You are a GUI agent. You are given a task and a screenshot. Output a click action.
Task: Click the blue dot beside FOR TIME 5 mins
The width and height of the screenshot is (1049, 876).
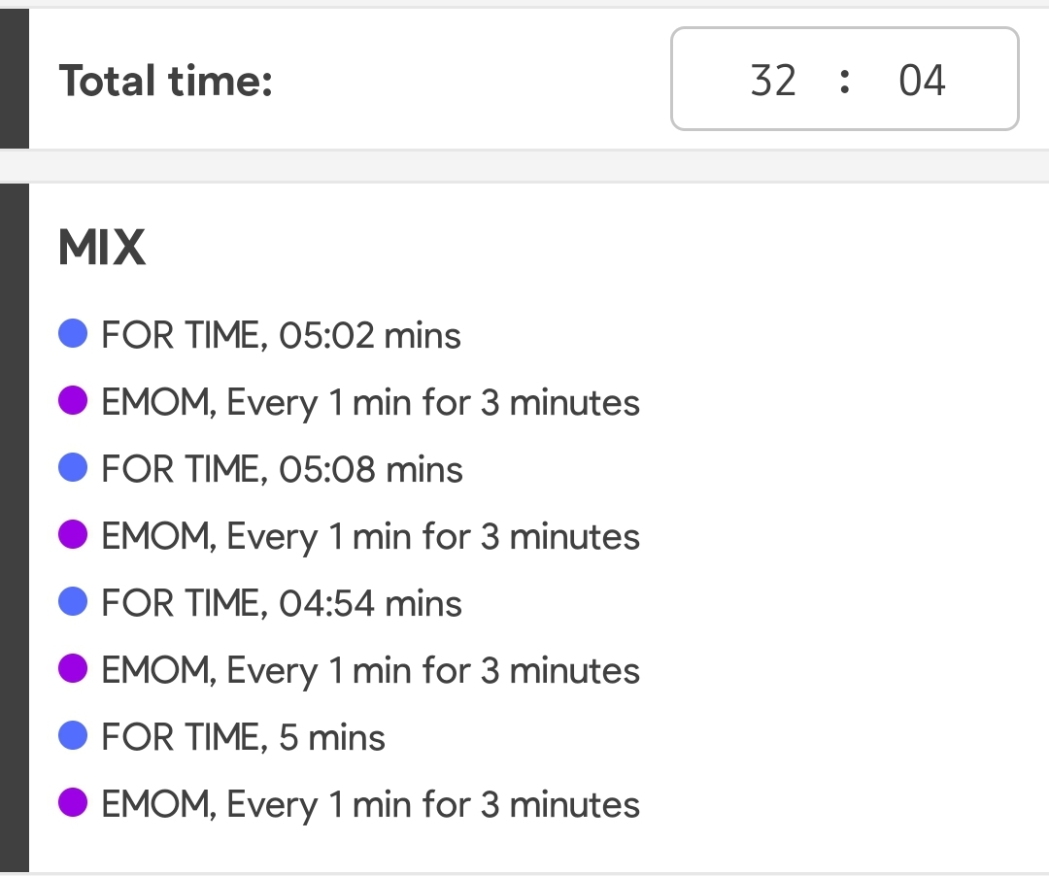73,735
